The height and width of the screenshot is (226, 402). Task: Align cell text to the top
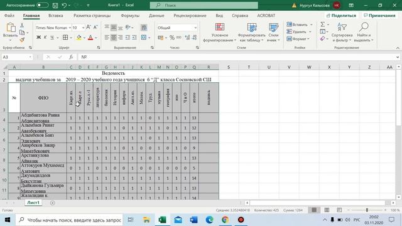107,27
